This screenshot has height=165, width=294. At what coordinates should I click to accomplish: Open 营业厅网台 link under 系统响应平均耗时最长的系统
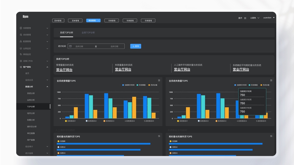[x=241, y=70]
